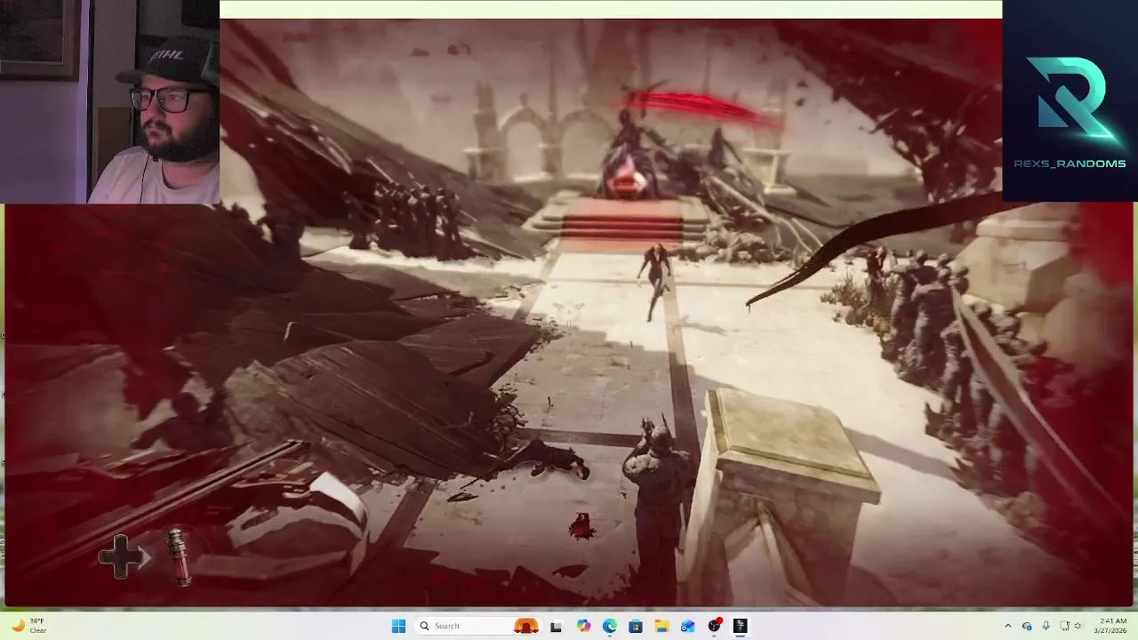The image size is (1138, 640).
Task: Open Microsoft Store from the taskbar
Action: click(x=636, y=626)
